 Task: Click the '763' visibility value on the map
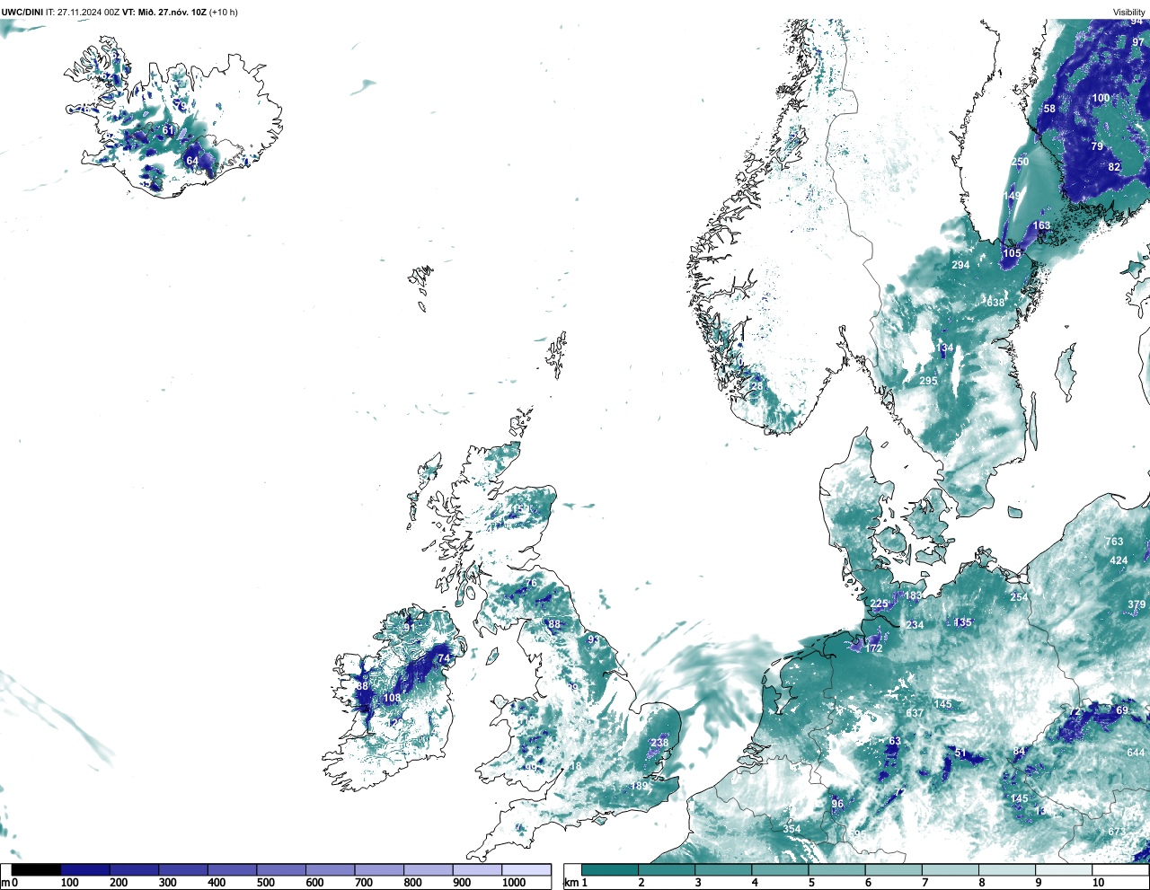click(1114, 542)
